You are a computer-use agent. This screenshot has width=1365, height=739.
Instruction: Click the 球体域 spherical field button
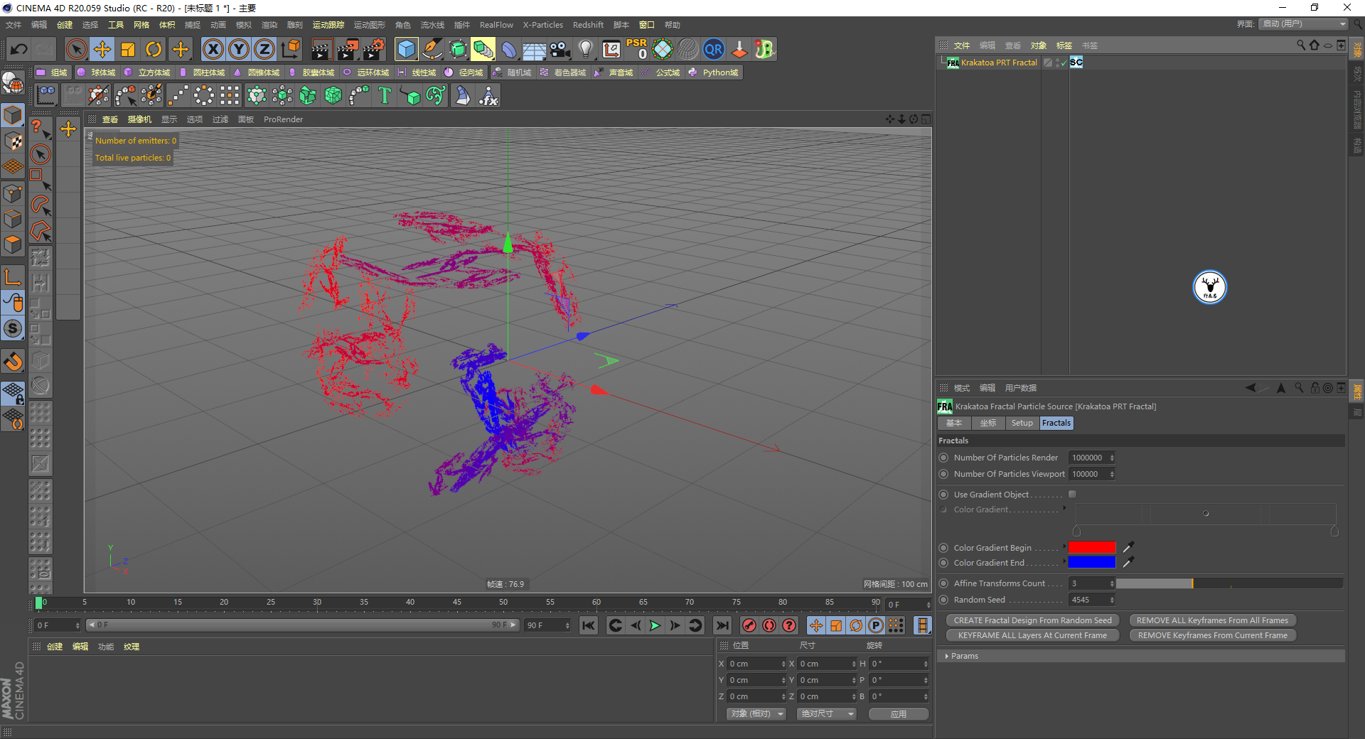click(x=96, y=72)
